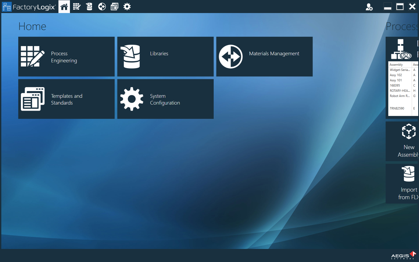The image size is (419, 262).
Task: Open Materials Management from the top toolbar
Action: click(102, 7)
